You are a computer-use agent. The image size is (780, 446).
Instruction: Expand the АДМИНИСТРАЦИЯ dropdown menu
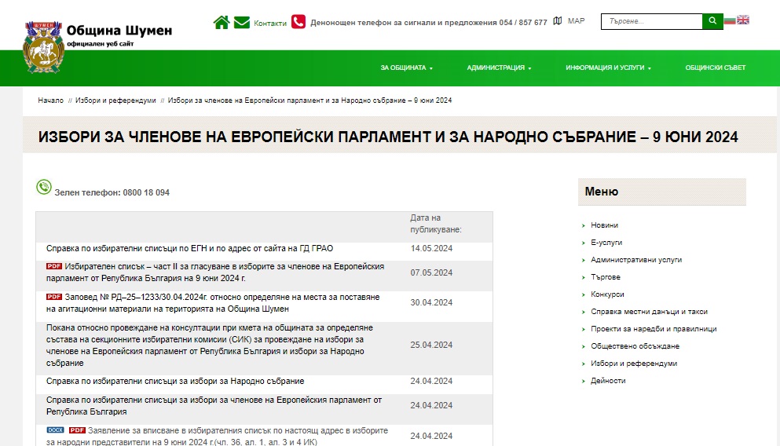coord(499,68)
